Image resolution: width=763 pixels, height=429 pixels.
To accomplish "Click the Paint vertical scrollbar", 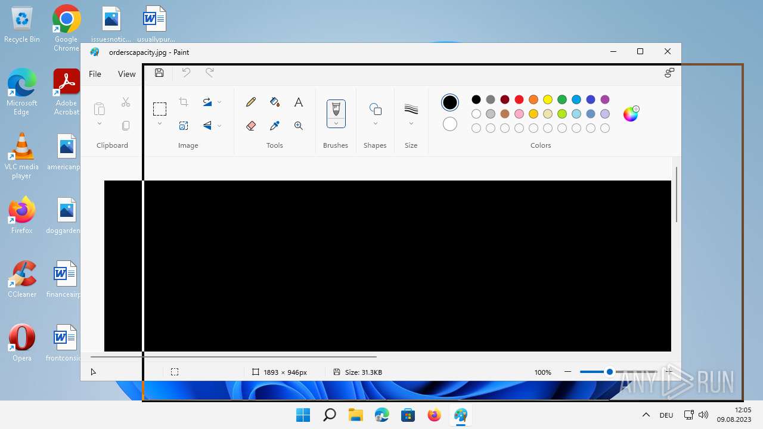I will (x=676, y=195).
